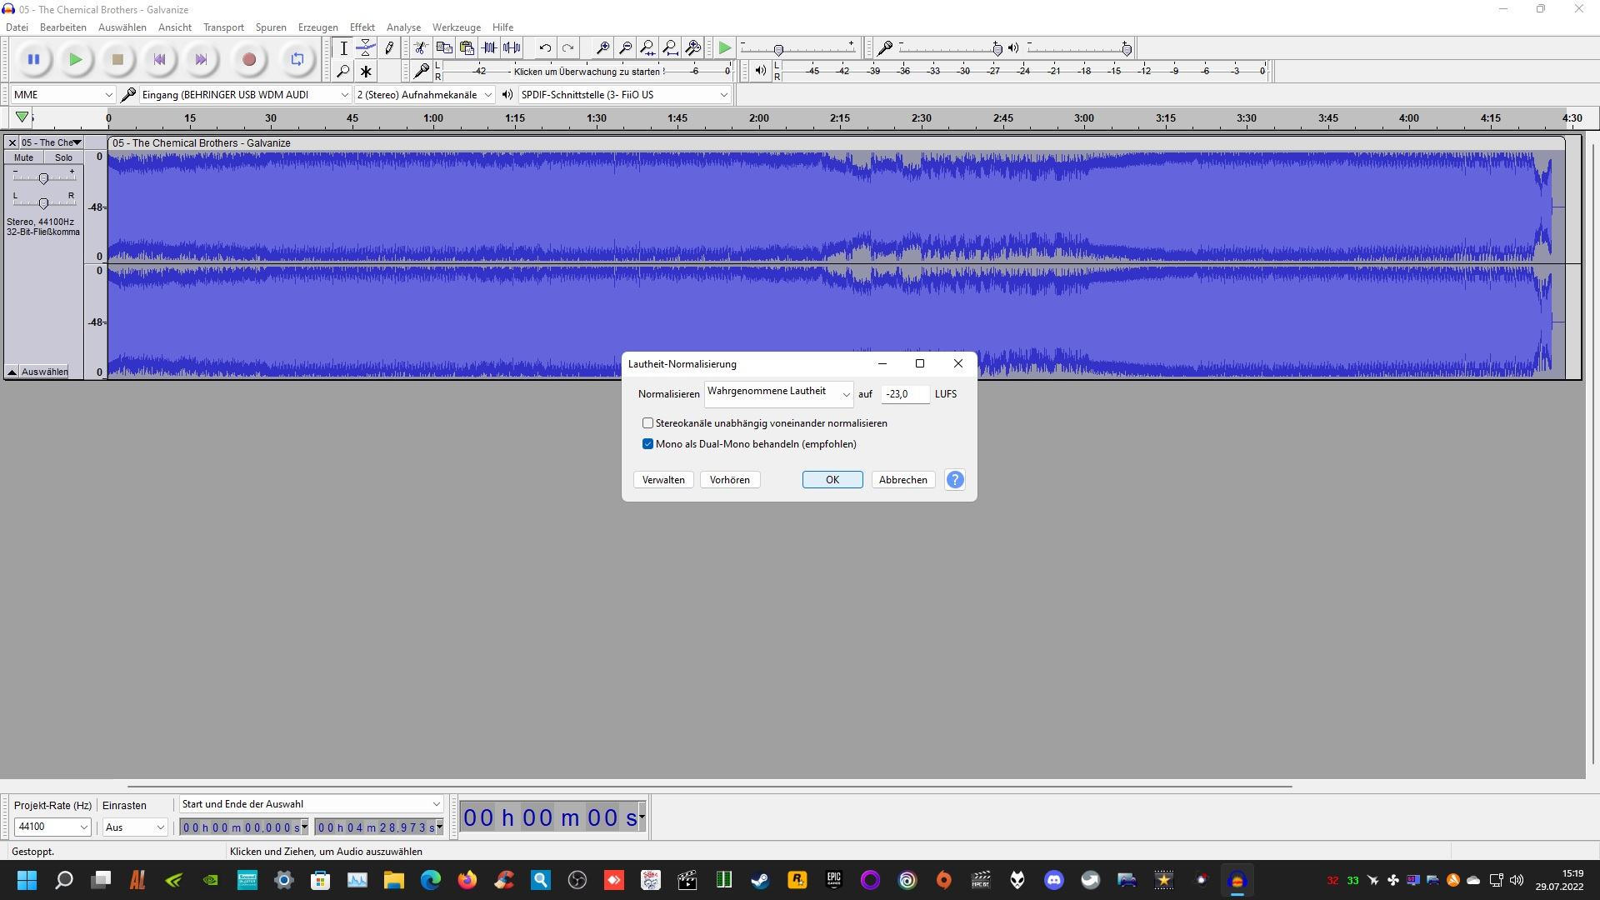Screen dimensions: 1600x900
Task: Open the MME audio host dropdown
Action: [62, 95]
